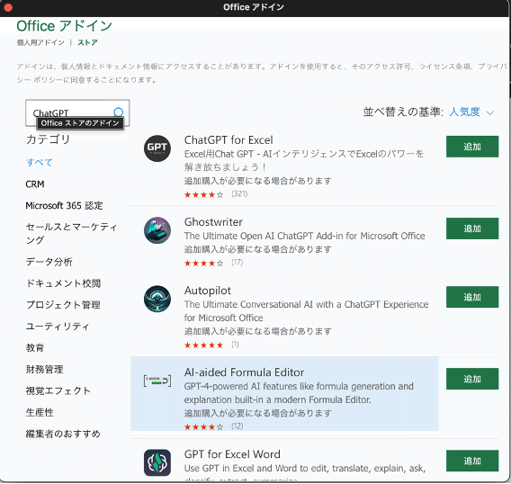Click the Autopilot description text
Image resolution: width=511 pixels, height=484 pixels.
pos(307,311)
